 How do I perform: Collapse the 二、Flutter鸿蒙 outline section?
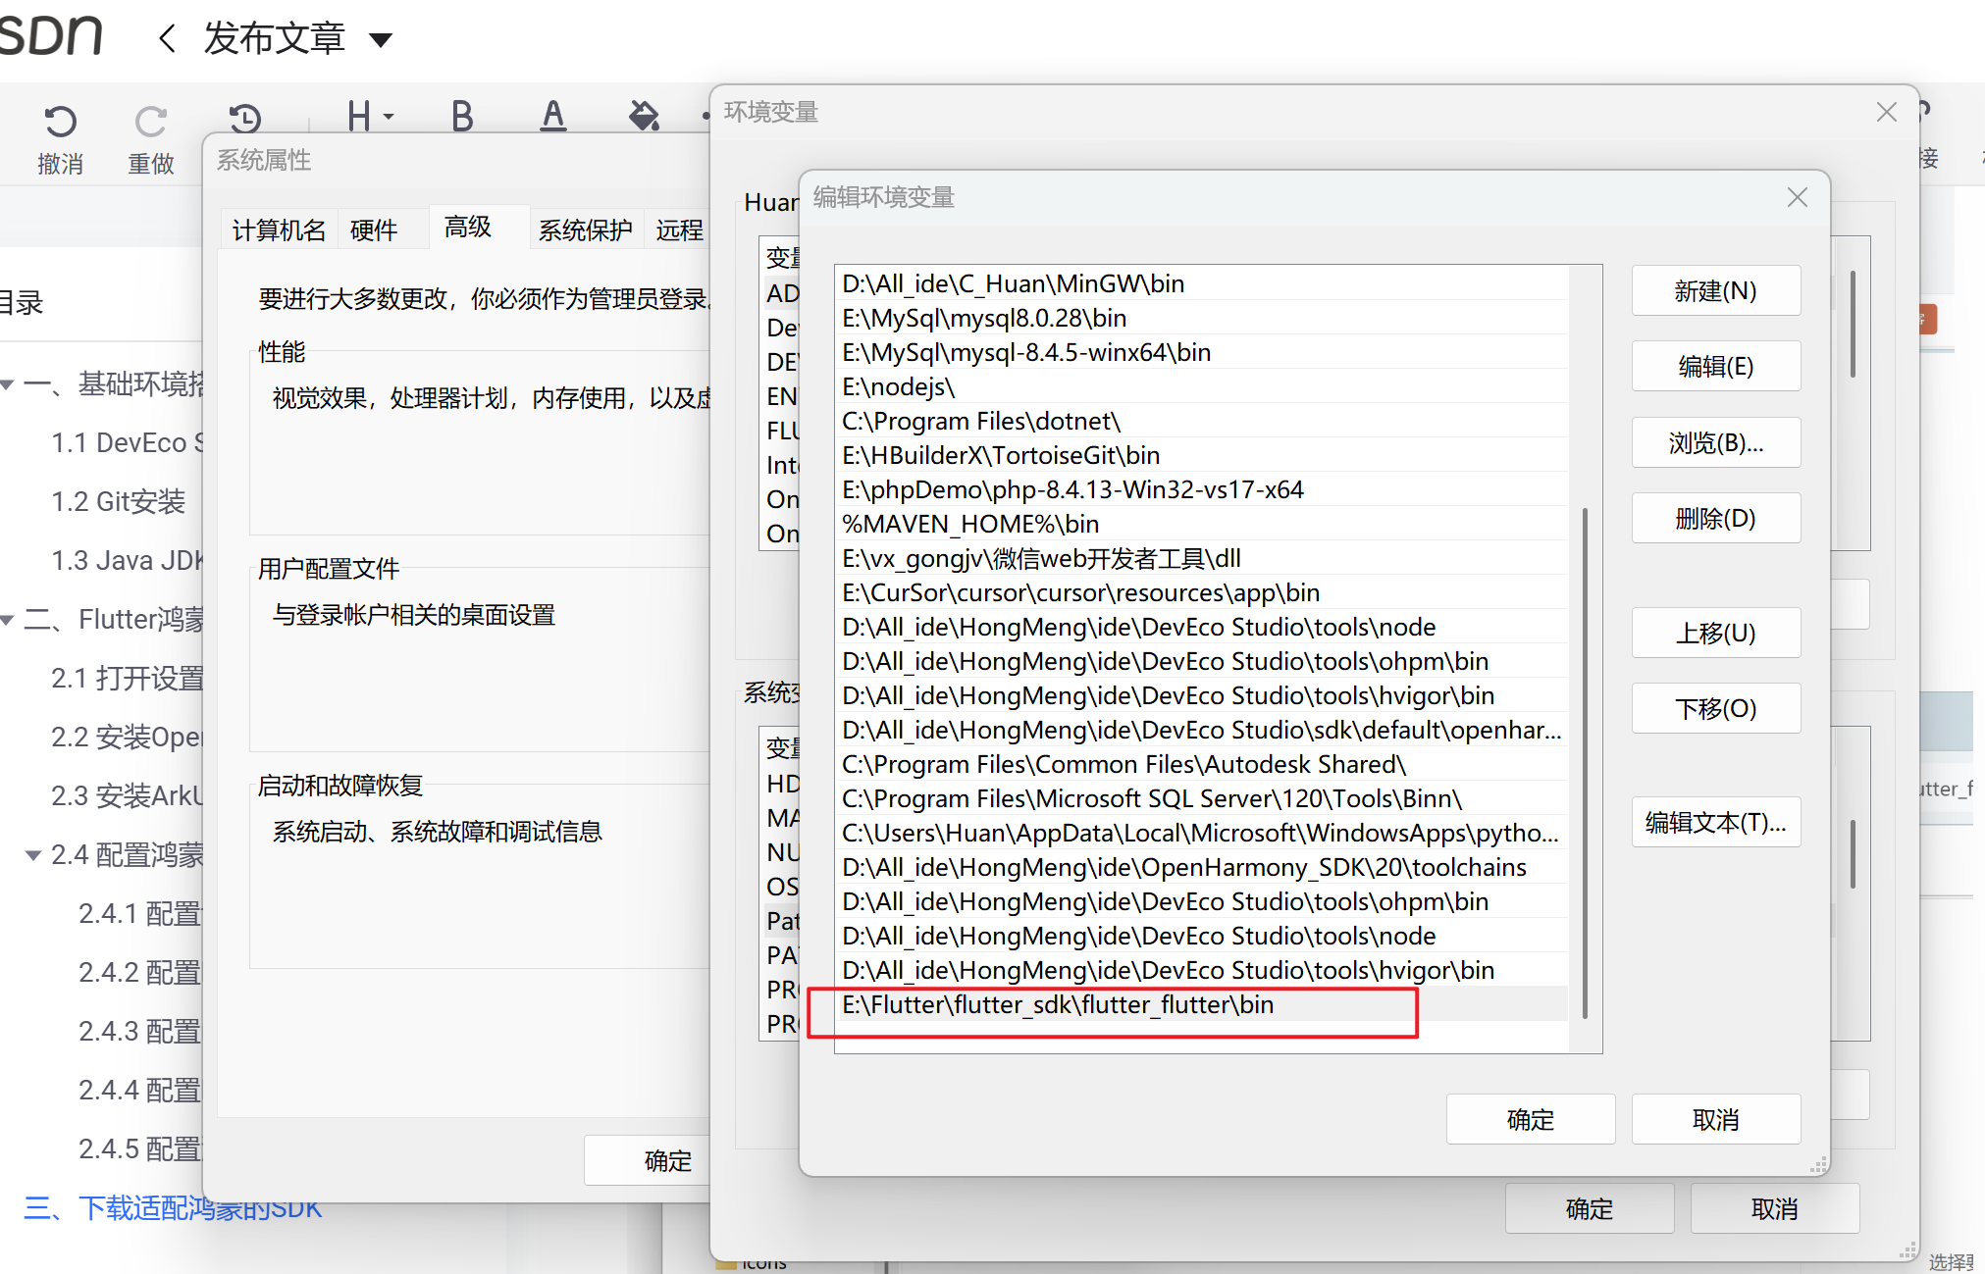pos(8,620)
